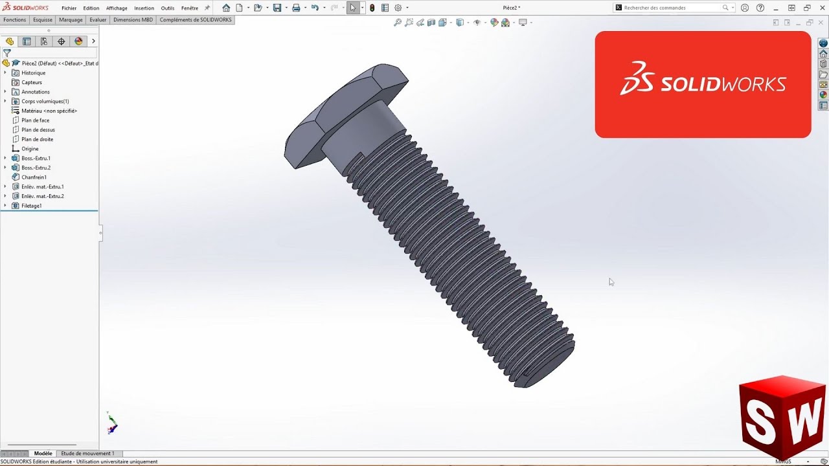Click user login profile icon

coord(745,8)
